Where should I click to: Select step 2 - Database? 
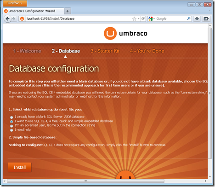[66, 51]
